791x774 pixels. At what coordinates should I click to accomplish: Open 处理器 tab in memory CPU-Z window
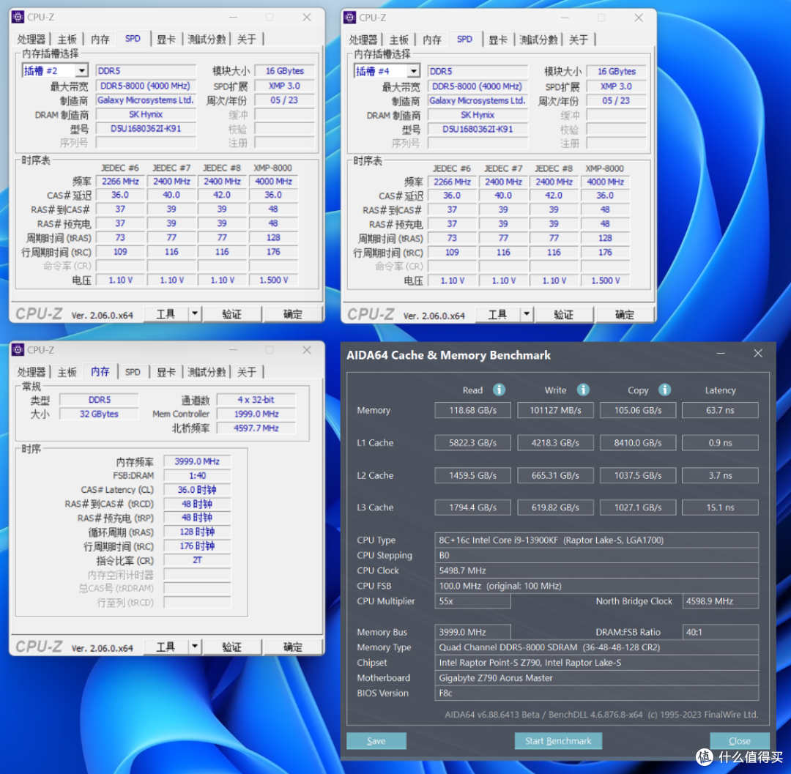(31, 371)
